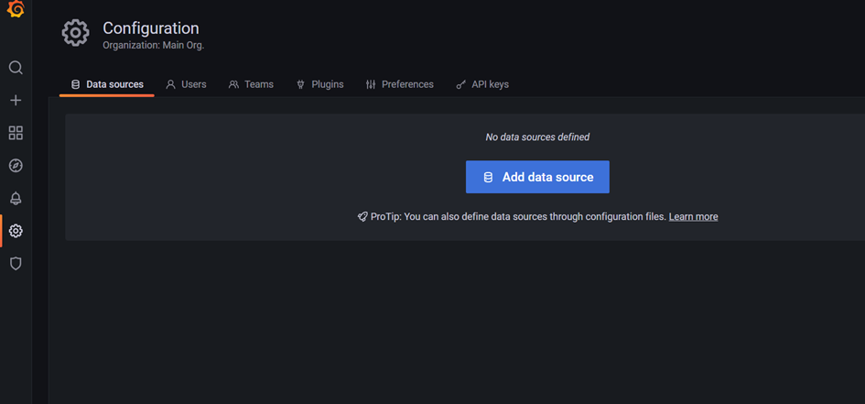Open the Dashboards four-squares icon
865x404 pixels.
[16, 133]
